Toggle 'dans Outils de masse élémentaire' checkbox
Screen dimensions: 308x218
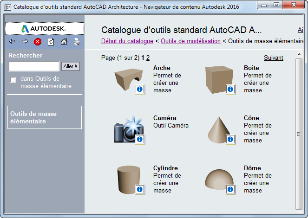coord(13,80)
